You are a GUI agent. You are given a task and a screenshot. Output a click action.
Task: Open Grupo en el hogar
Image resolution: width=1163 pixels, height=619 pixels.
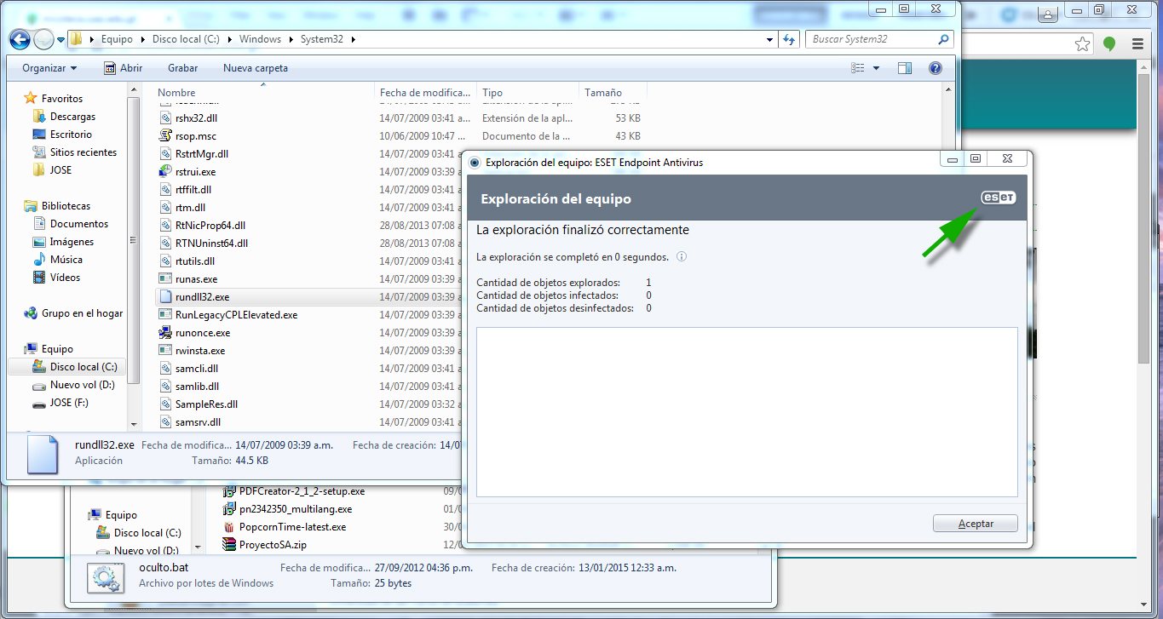(x=82, y=313)
